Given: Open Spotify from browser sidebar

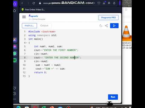Looking at the screenshot, I should (15, 60).
